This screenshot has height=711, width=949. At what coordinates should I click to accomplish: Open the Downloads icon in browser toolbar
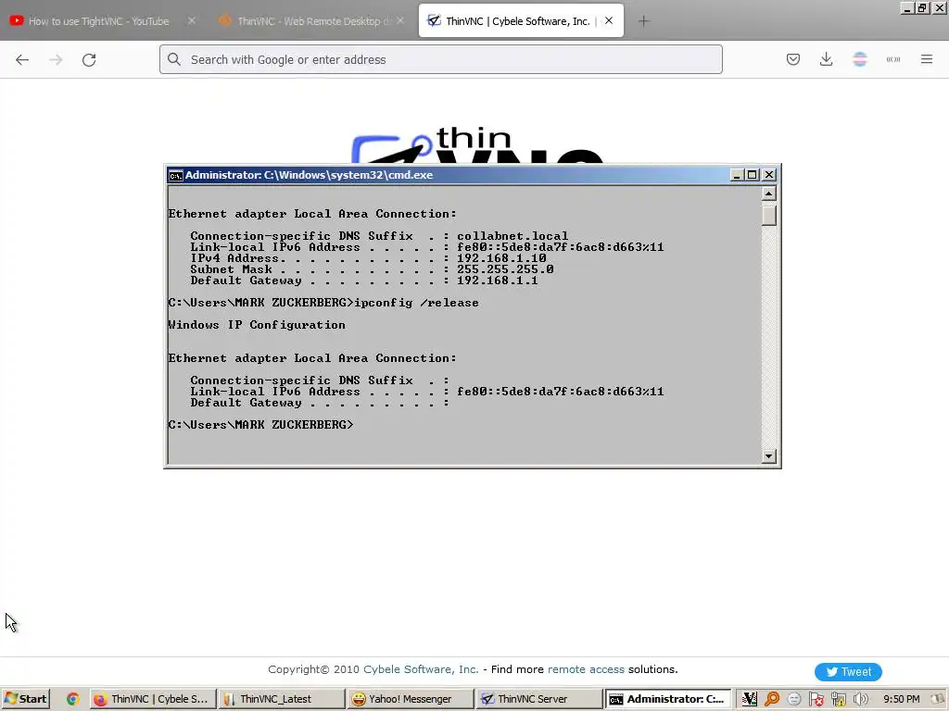[826, 59]
